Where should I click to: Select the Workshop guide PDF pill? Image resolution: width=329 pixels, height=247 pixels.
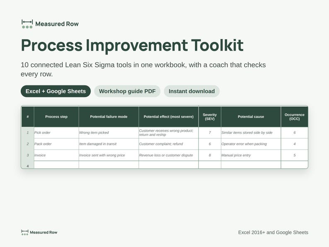pos(127,91)
